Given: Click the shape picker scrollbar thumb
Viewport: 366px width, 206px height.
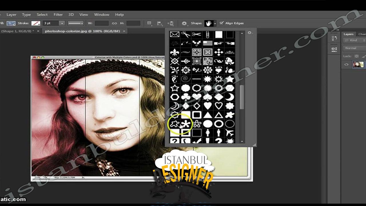Looking at the screenshot, I should (x=242, y=97).
